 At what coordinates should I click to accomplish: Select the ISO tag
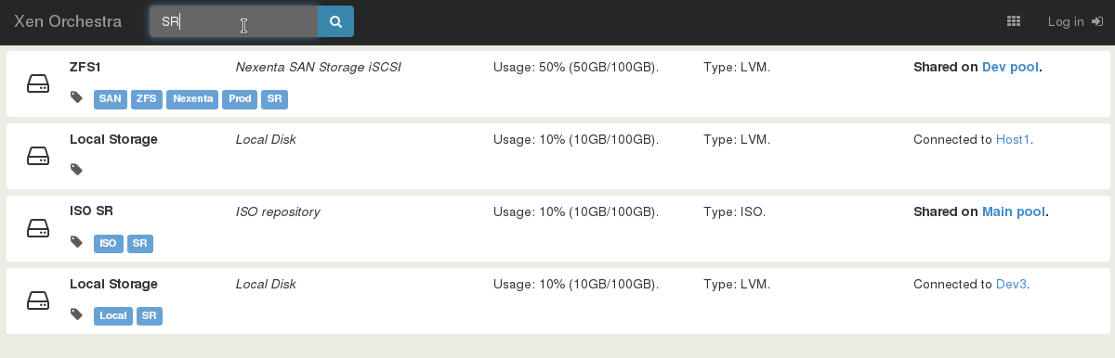[x=109, y=244]
